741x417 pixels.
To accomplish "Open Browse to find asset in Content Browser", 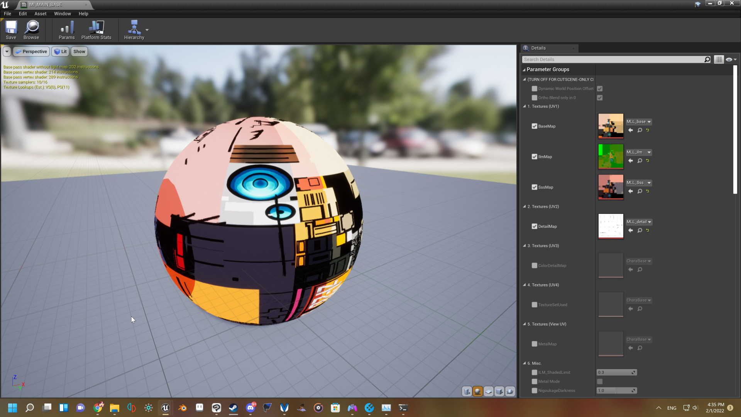I will click(31, 30).
